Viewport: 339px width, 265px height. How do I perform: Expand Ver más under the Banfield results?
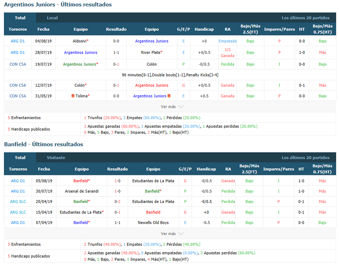pyautogui.click(x=172, y=234)
